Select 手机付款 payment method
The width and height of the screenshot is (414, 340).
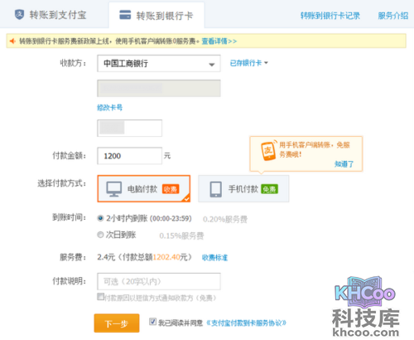pos(243,189)
